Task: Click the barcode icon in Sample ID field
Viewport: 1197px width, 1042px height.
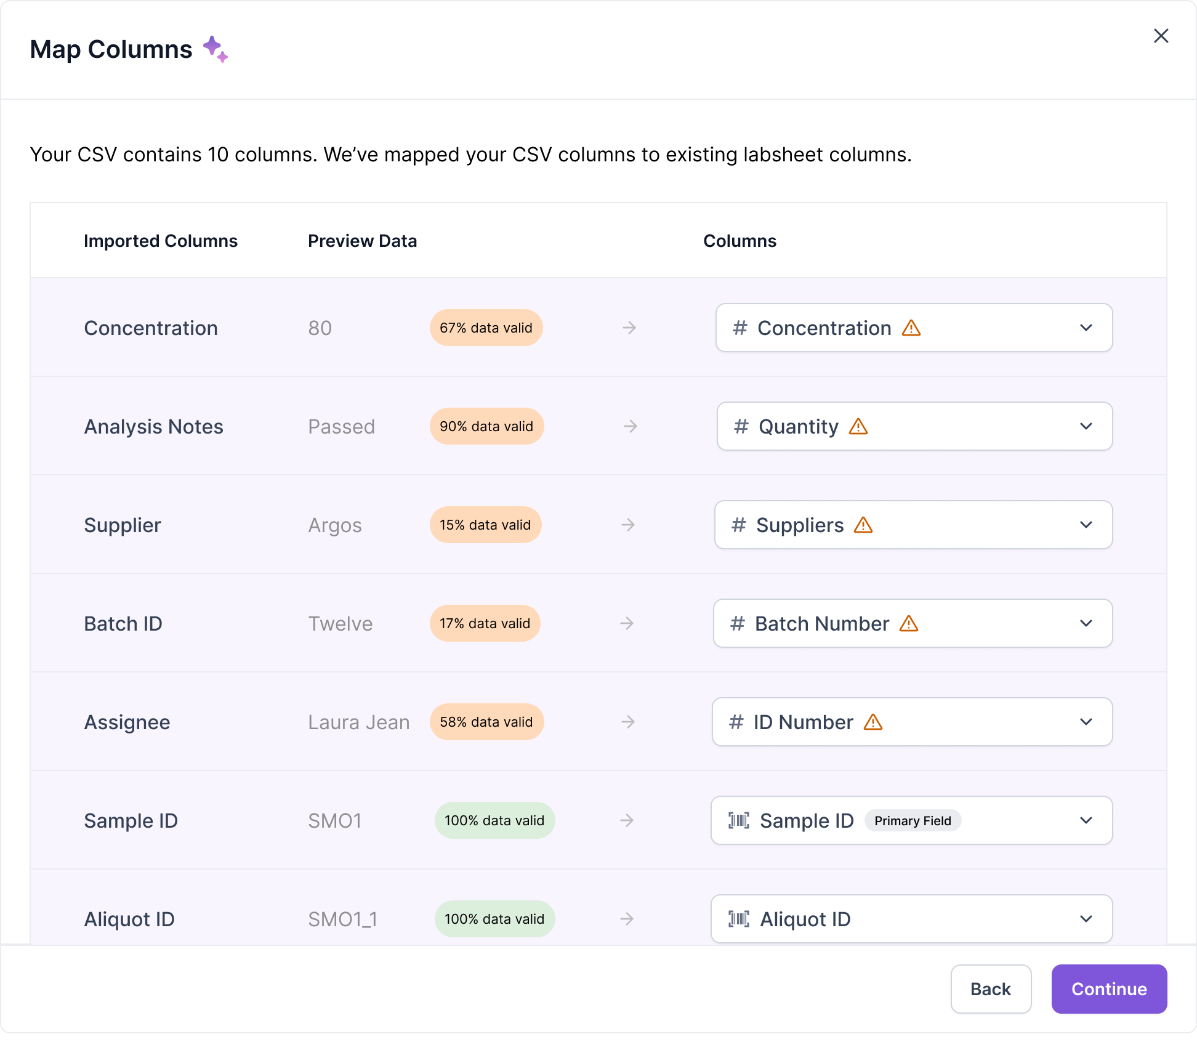Action: (x=739, y=820)
